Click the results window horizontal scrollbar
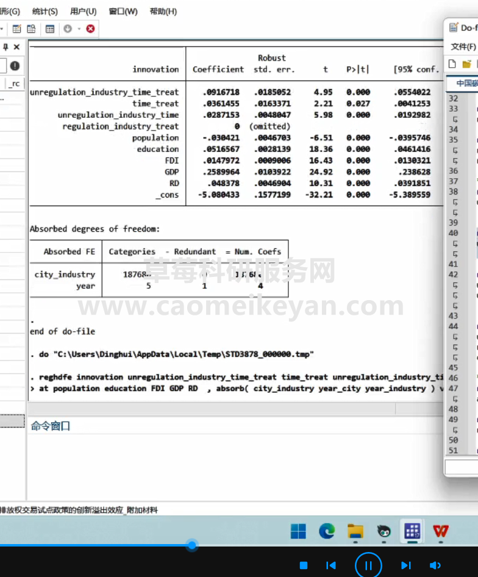The image size is (478, 577). [x=212, y=409]
